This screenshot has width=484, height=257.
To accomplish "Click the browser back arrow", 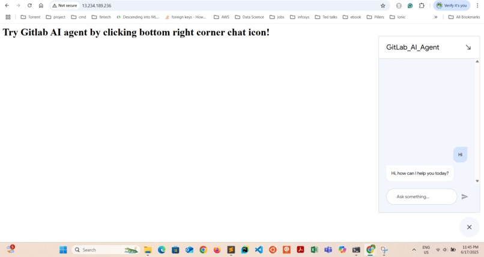I will pos(7,5).
